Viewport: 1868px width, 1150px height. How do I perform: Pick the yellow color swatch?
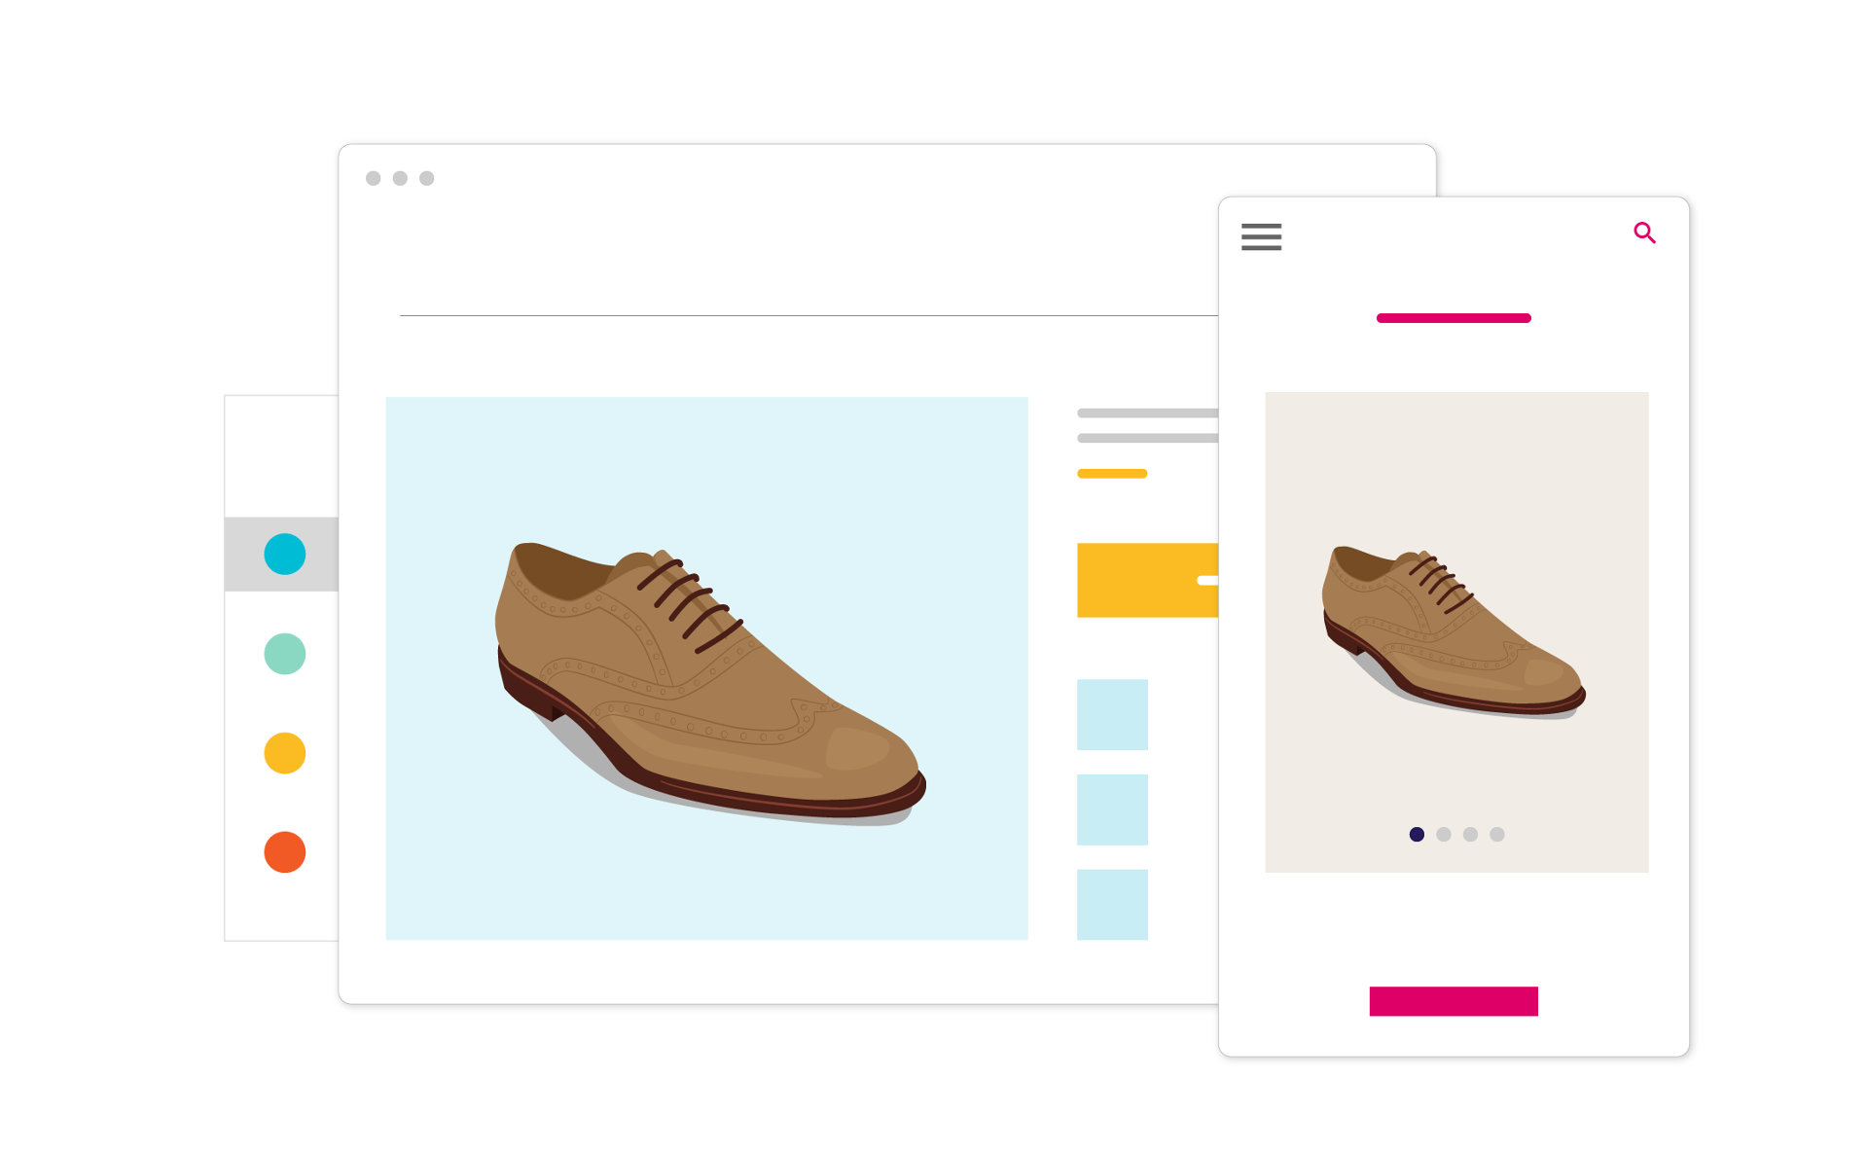point(285,753)
